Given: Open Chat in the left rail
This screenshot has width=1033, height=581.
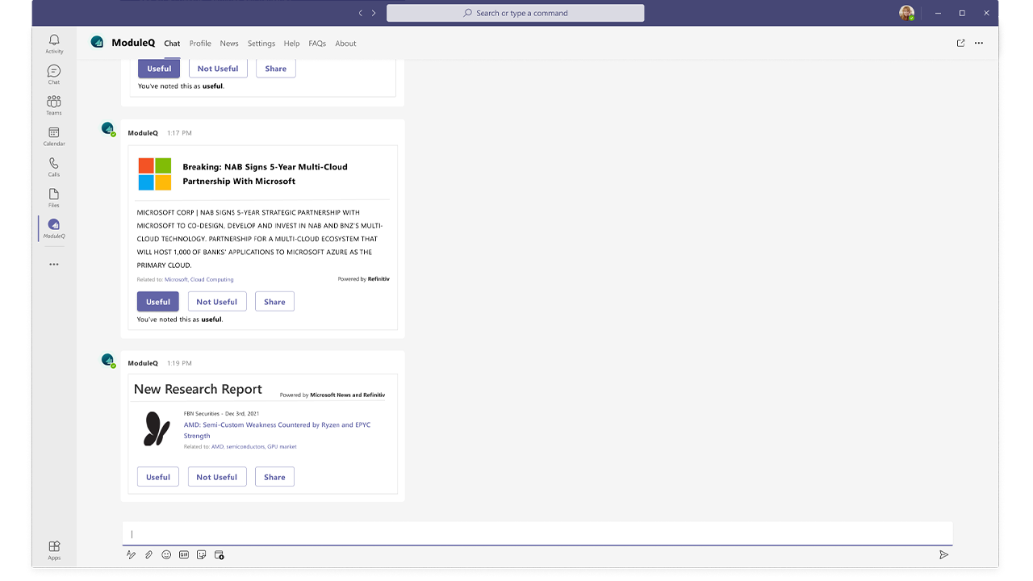Looking at the screenshot, I should click(x=54, y=74).
